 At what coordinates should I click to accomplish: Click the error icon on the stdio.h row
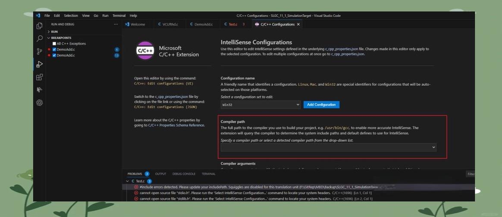pyautogui.click(x=136, y=193)
